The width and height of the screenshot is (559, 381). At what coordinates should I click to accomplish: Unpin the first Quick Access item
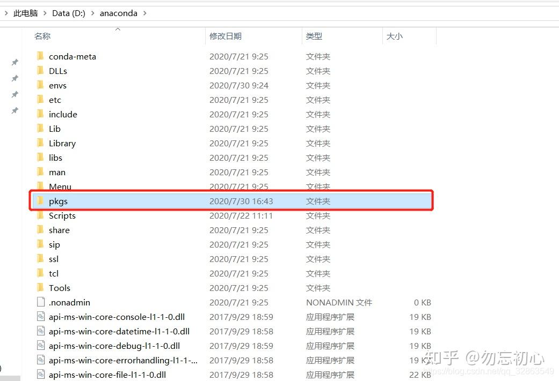click(14, 62)
